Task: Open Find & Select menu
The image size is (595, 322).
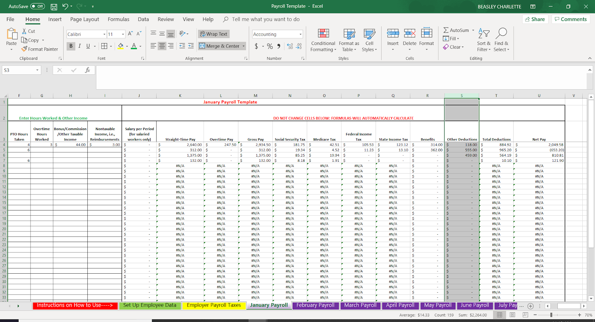Action: (x=501, y=39)
